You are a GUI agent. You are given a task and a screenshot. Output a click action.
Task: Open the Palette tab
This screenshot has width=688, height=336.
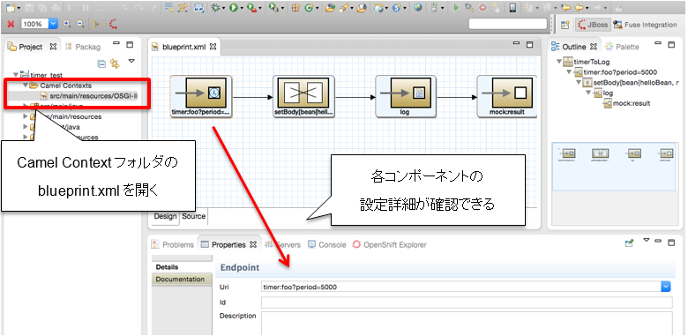point(622,47)
